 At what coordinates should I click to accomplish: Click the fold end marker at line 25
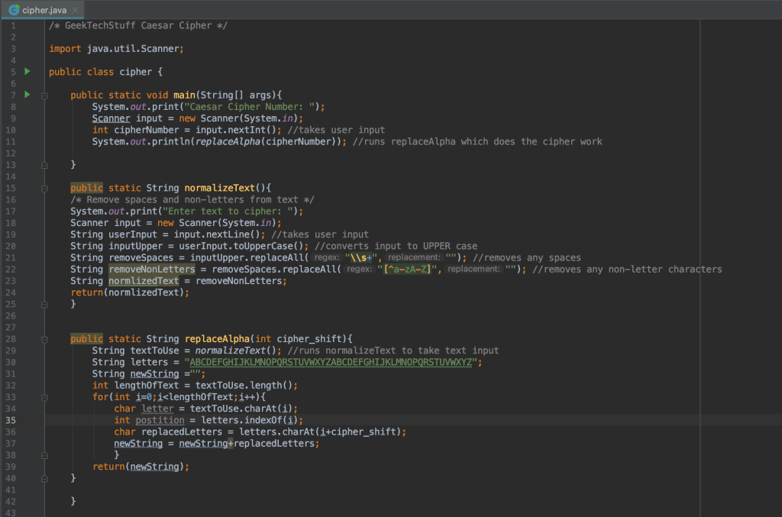click(x=44, y=304)
